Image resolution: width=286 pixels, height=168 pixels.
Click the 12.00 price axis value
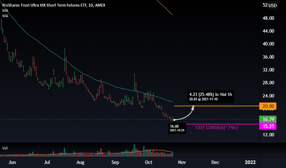tap(268, 135)
